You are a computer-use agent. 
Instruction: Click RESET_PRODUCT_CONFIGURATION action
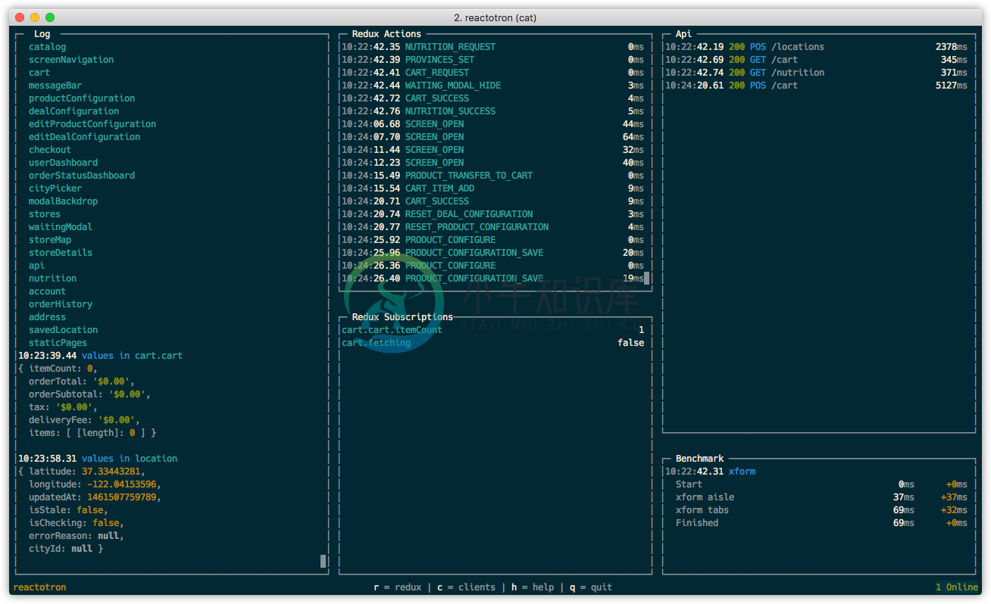point(492,227)
